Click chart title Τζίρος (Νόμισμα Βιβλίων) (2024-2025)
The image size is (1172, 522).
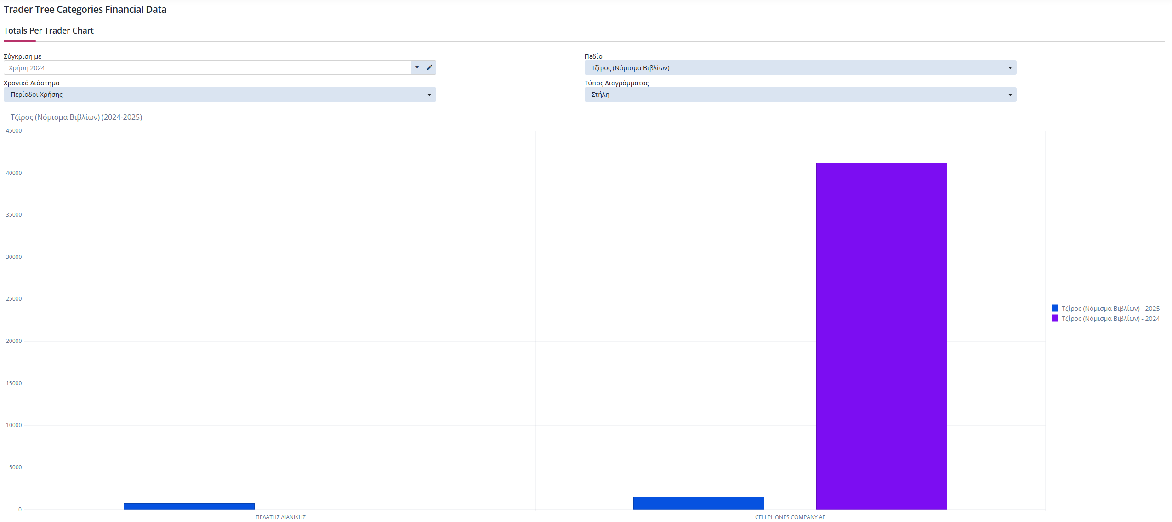(76, 117)
